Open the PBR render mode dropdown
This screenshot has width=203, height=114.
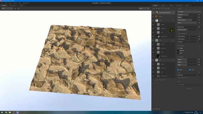[7, 9]
